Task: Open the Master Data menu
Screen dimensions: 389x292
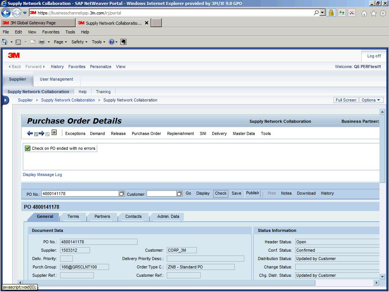Action: (x=244, y=133)
